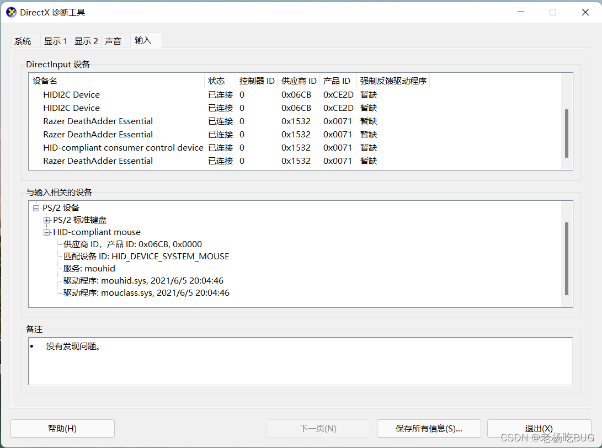
Task: Expand the PS/2 标准键盘 node
Action: [46, 220]
